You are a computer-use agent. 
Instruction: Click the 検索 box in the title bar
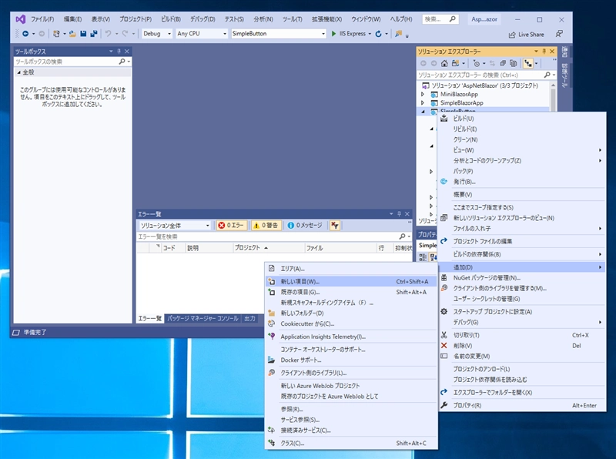click(x=440, y=18)
